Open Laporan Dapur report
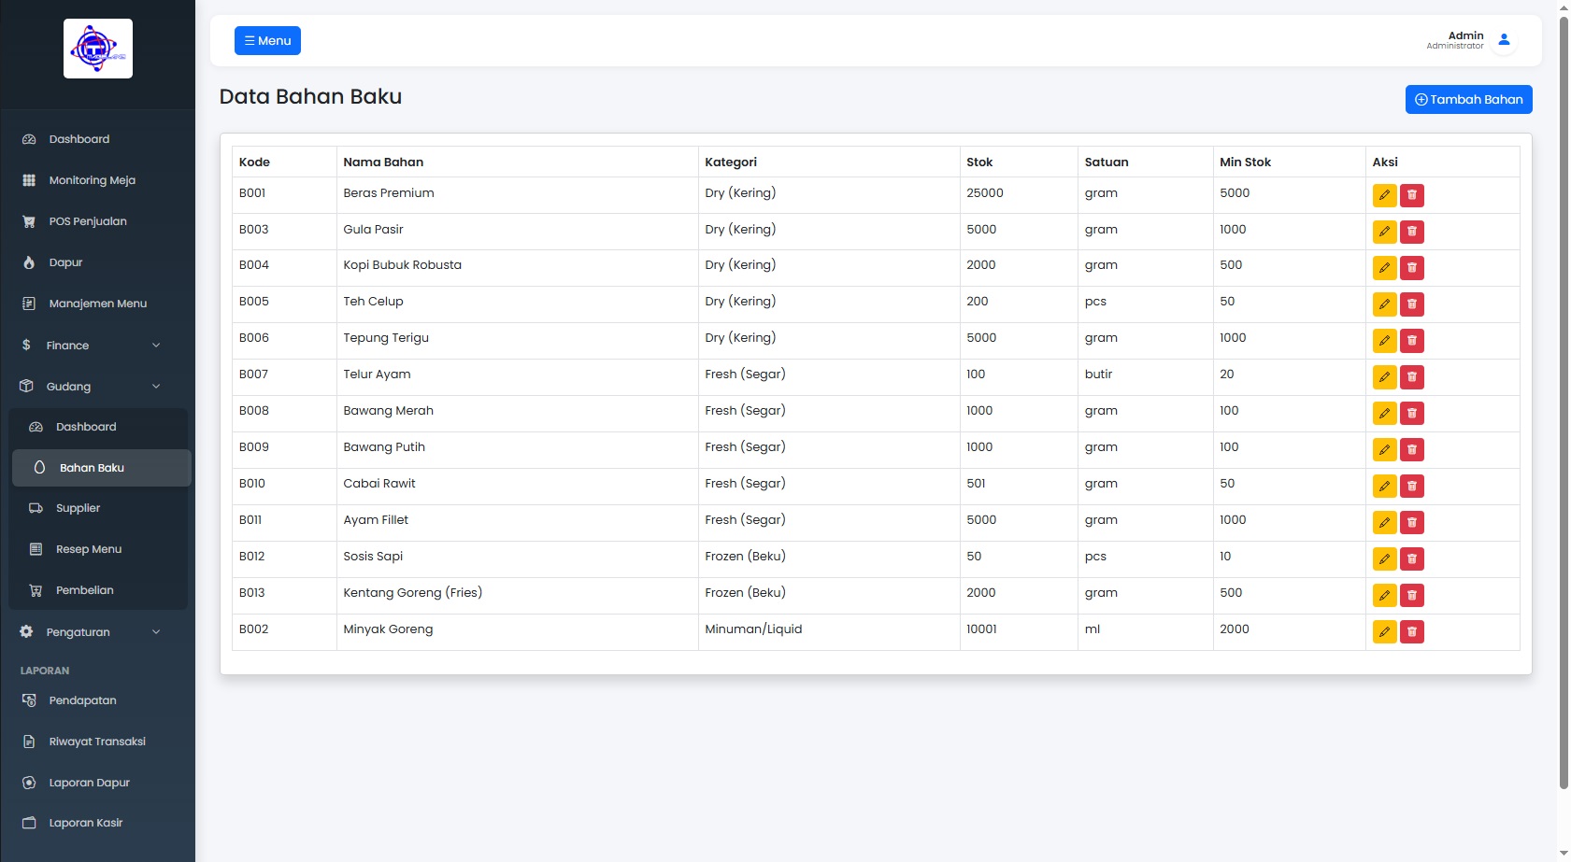This screenshot has width=1571, height=862. (97, 783)
